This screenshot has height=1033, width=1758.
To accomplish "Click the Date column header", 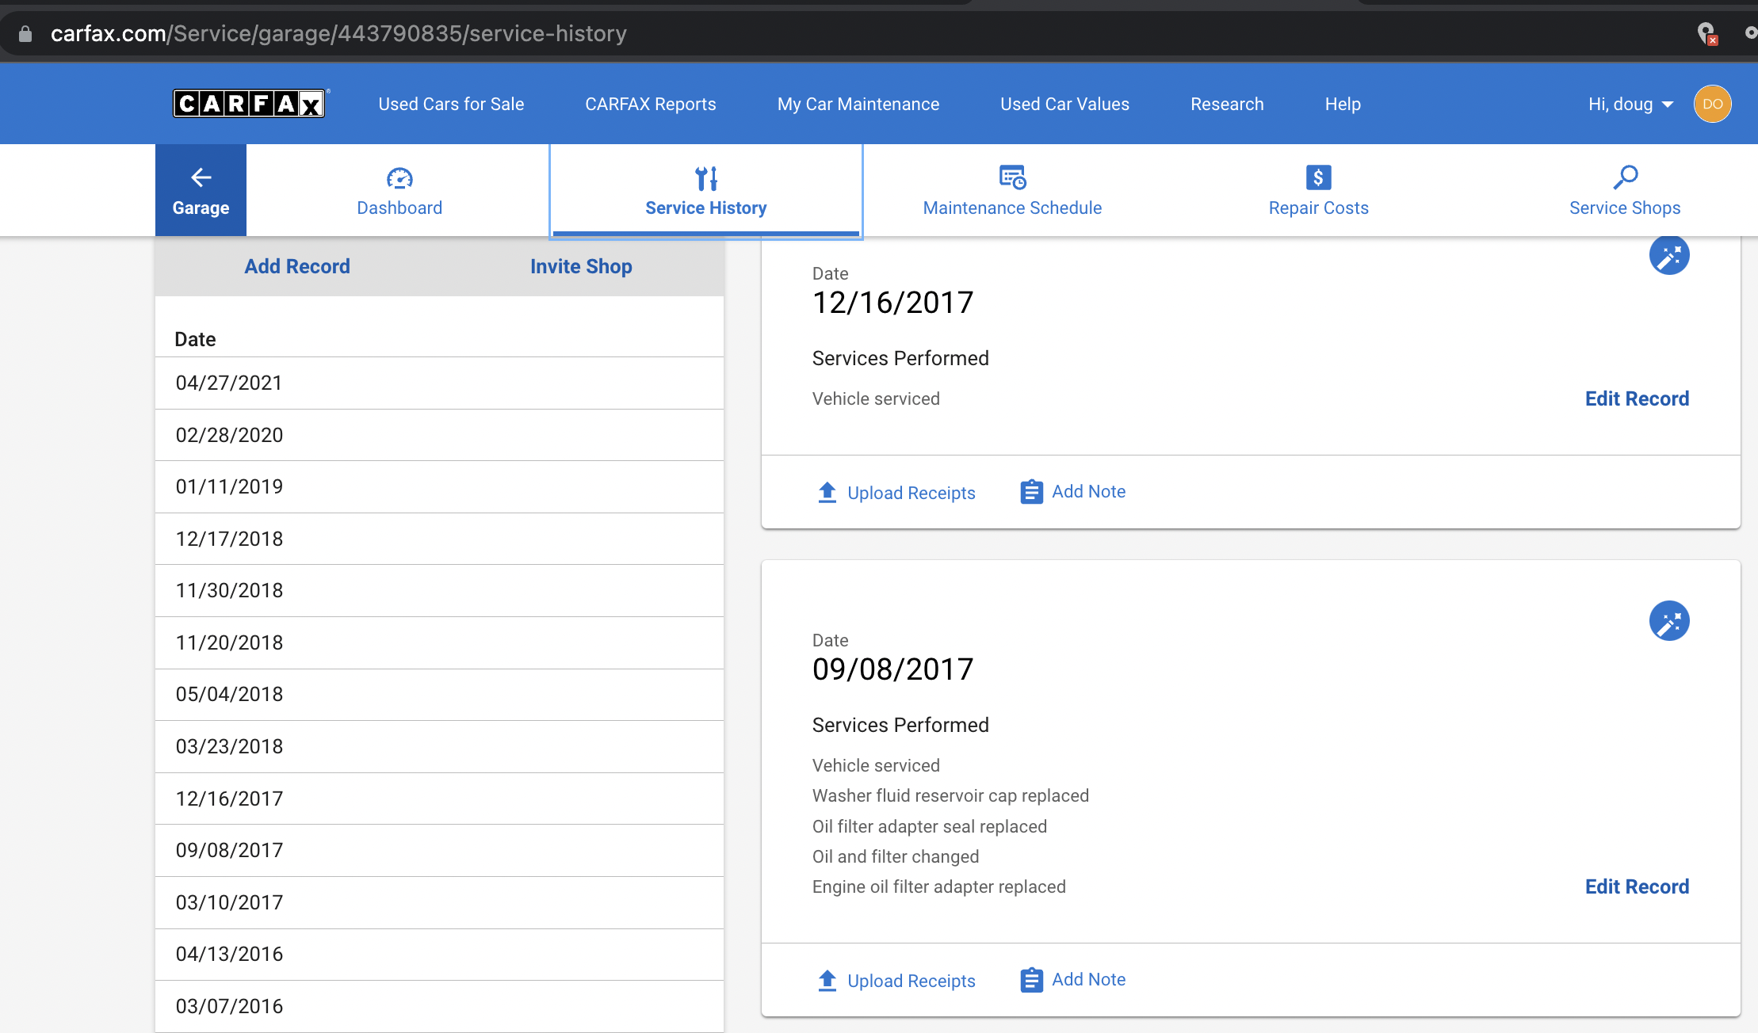I will point(195,339).
